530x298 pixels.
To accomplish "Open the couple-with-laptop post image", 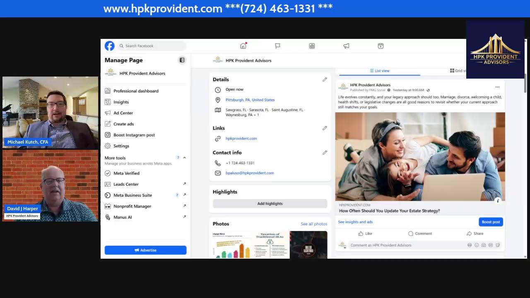I will point(420,156).
